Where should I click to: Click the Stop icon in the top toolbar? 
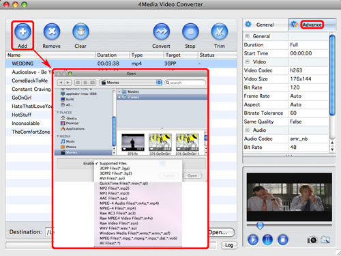tap(190, 31)
